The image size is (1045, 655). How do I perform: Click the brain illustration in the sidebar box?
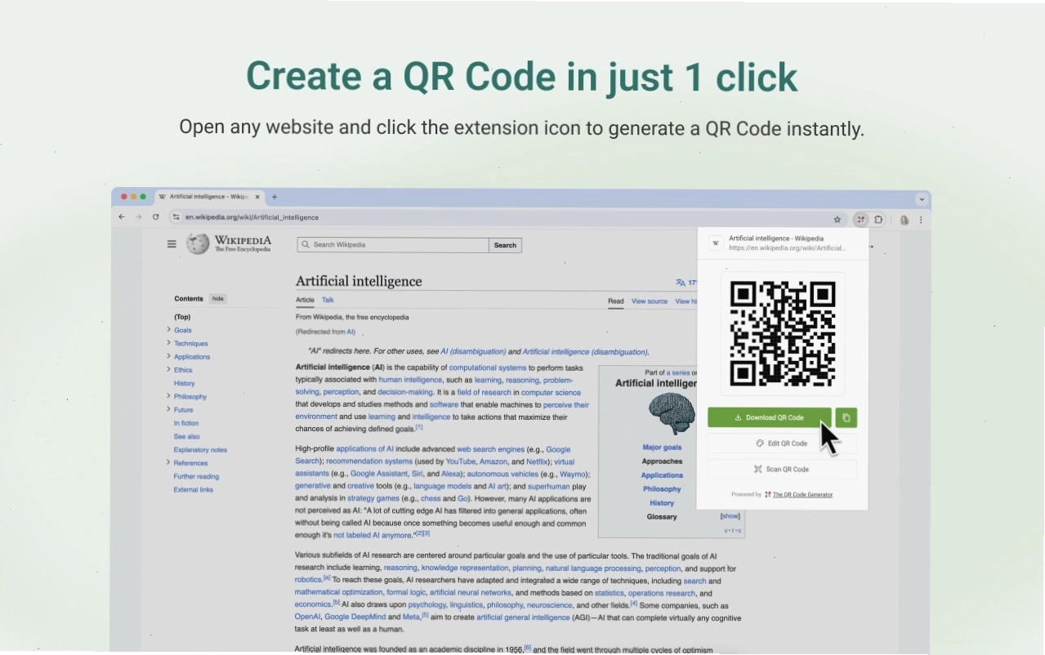672,413
